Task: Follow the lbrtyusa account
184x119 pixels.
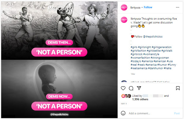Action: pos(148,7)
